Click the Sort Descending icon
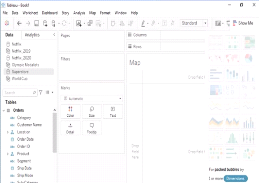The image size is (259, 183). 131,23
